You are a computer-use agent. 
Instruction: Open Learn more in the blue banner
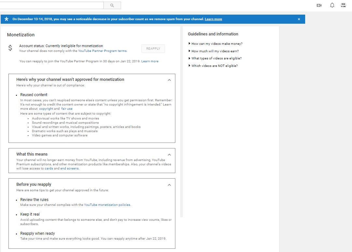213,19
